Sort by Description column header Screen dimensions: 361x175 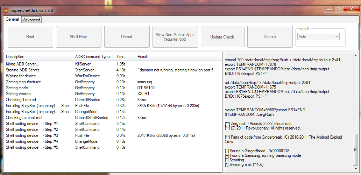point(39,57)
